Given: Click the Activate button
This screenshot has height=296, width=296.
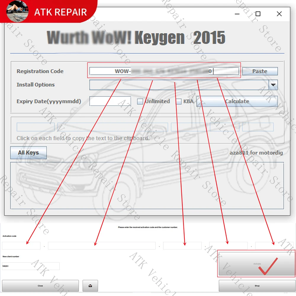Looking at the screenshot, I should (x=257, y=264).
